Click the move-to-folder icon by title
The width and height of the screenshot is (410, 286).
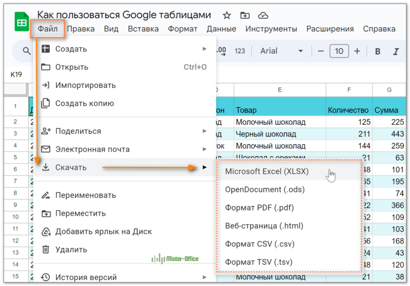coord(245,15)
